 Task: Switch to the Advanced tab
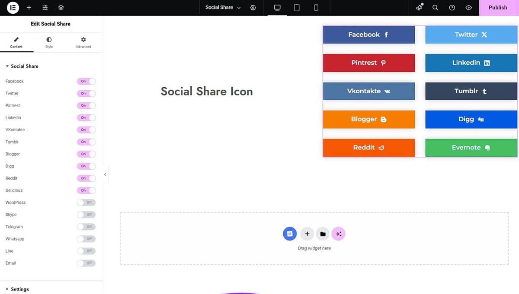pos(83,42)
